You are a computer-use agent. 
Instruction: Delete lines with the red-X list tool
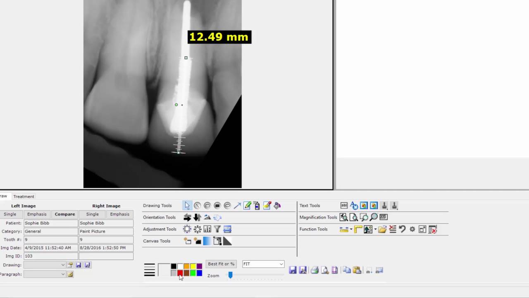(392, 229)
